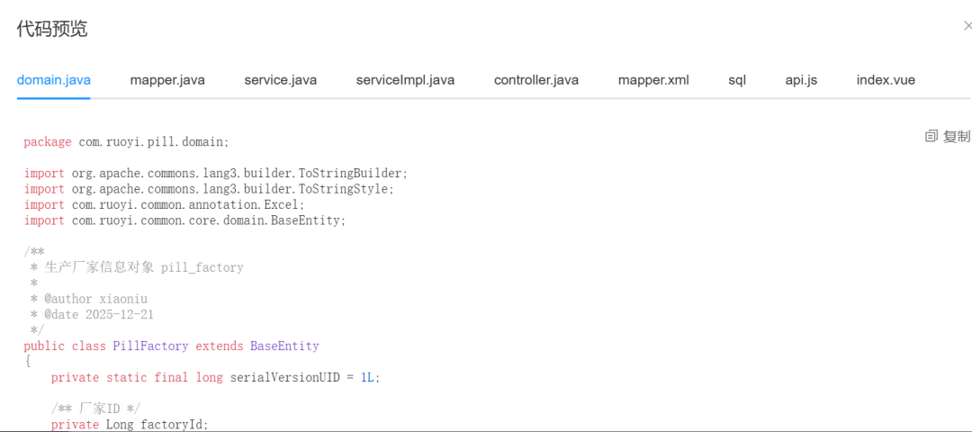Switch to the mapper.java tab

167,80
